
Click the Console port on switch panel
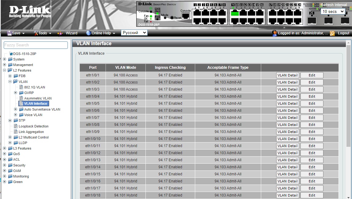point(185,16)
